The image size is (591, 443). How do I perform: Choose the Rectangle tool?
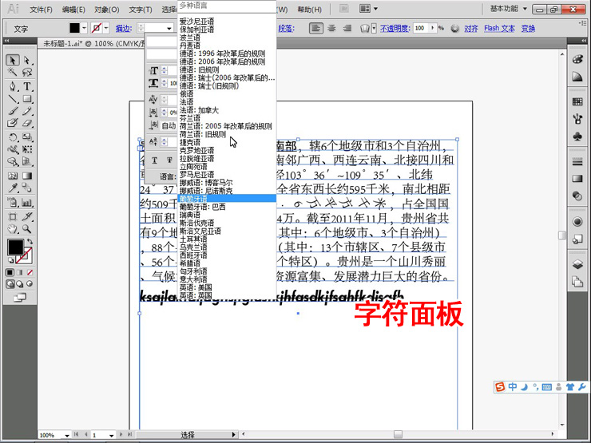point(27,99)
